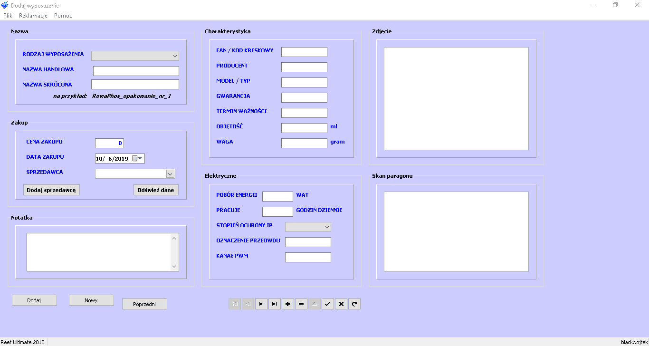Open the Plik menu
Screen dimensions: 649x346
point(8,16)
